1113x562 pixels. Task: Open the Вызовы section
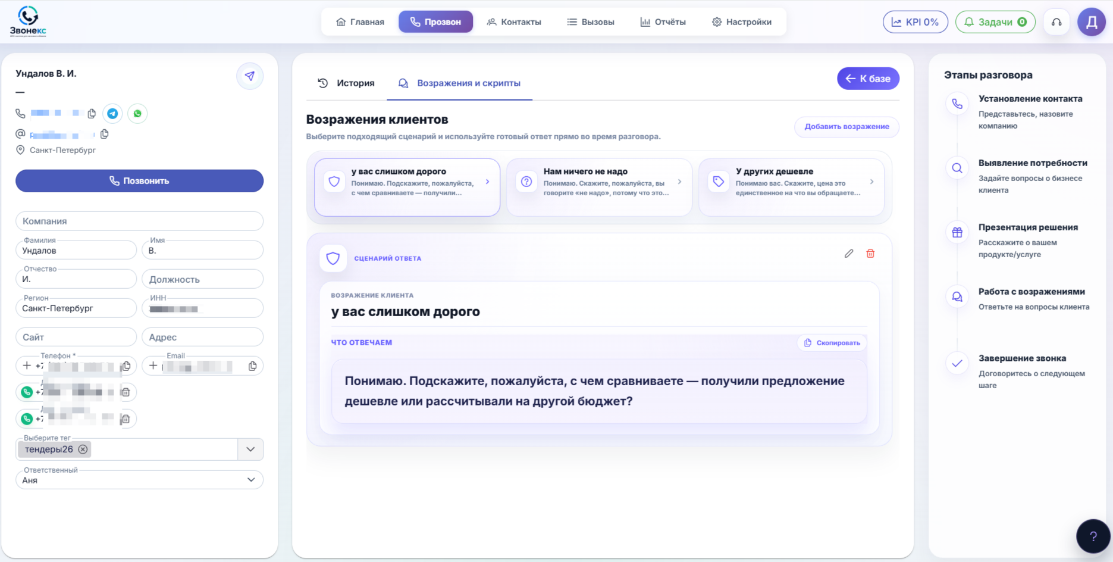click(591, 22)
